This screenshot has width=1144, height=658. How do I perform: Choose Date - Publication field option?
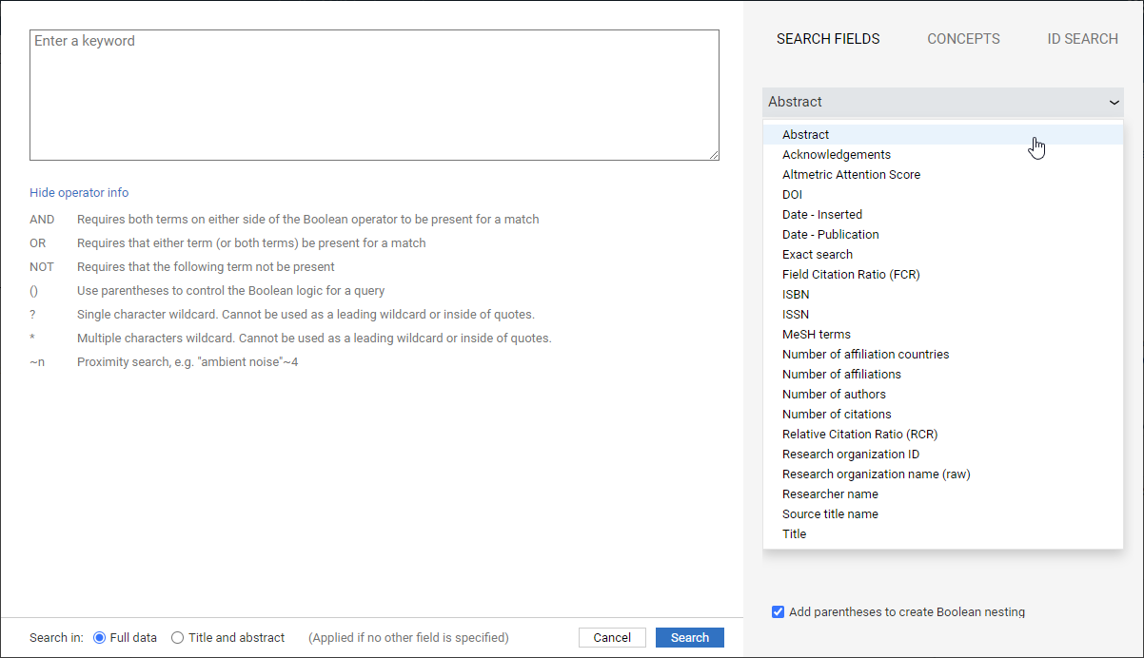click(x=830, y=235)
